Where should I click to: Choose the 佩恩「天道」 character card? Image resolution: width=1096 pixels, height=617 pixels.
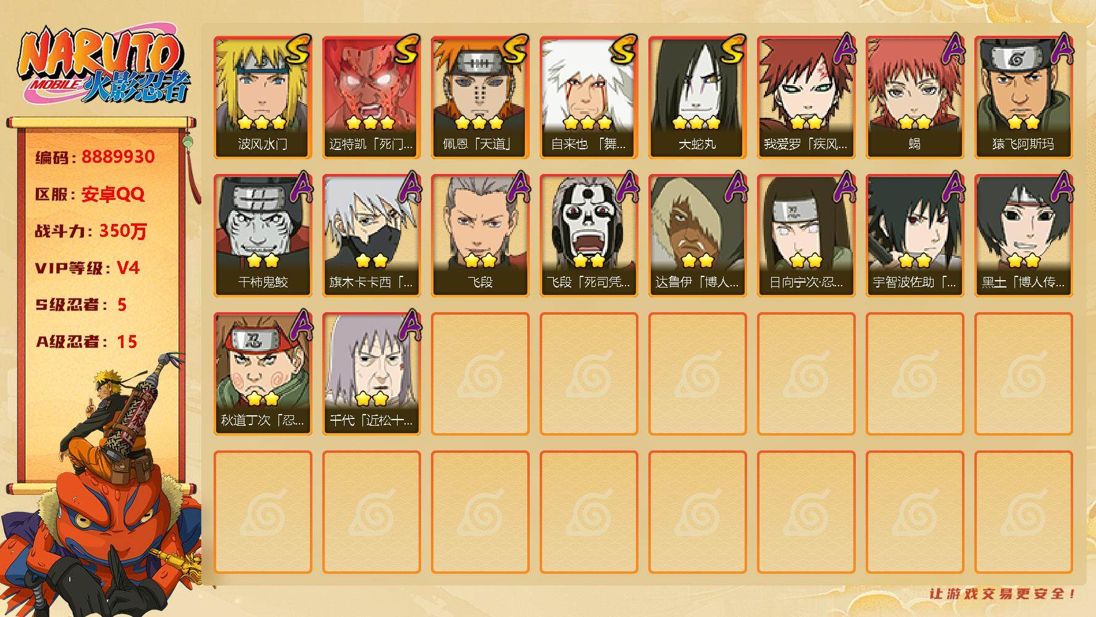click(x=480, y=97)
